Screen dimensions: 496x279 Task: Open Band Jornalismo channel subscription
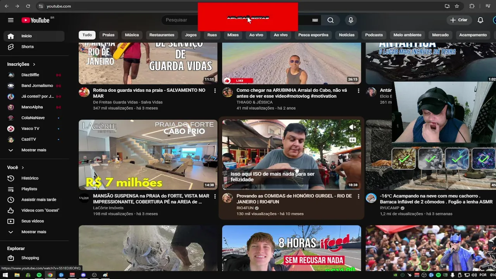(x=34, y=86)
